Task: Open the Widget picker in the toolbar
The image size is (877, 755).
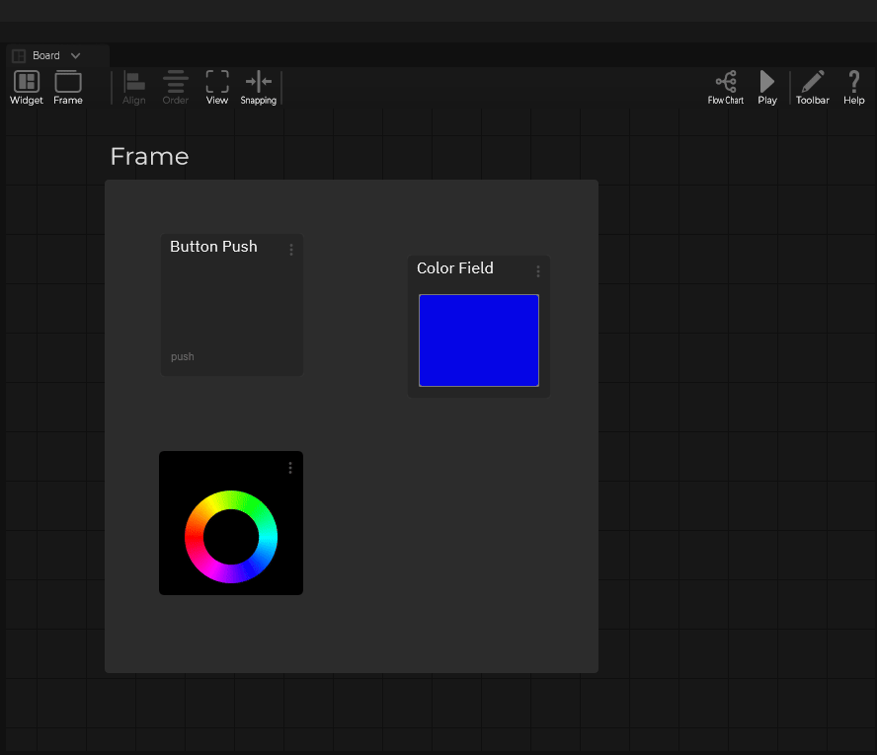Action: 27,87
